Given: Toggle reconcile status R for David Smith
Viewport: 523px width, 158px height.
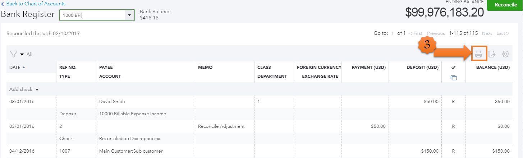Looking at the screenshot, I should [x=454, y=102].
